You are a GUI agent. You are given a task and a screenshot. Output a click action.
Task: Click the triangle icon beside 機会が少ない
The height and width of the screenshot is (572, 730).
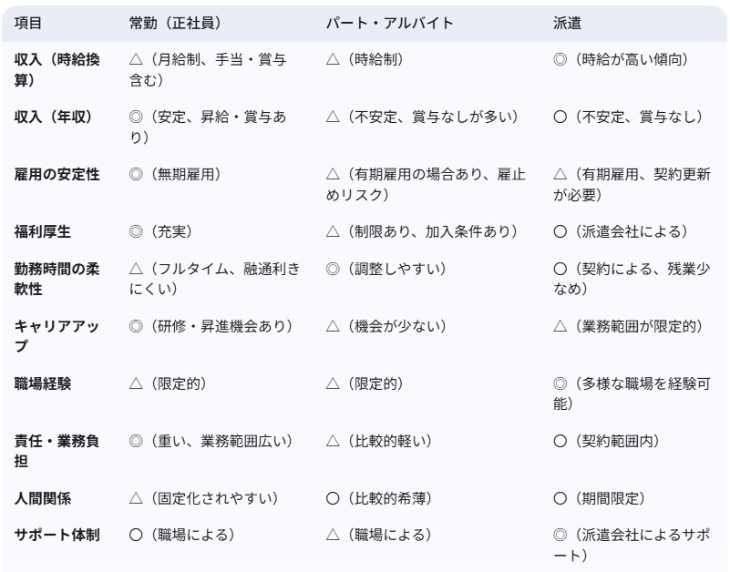point(333,326)
